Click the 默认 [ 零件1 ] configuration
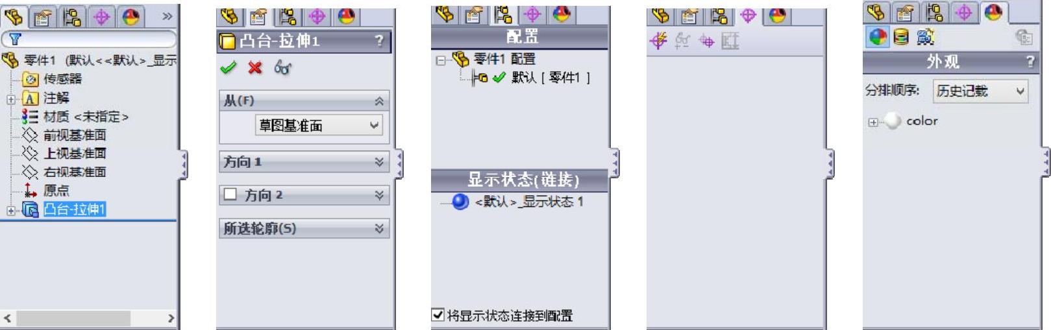Viewport: 1051px width, 330px height. pyautogui.click(x=550, y=78)
